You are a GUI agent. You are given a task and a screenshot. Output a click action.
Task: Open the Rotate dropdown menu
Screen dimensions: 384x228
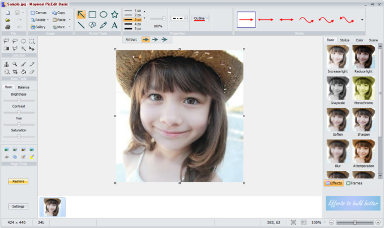click(40, 20)
